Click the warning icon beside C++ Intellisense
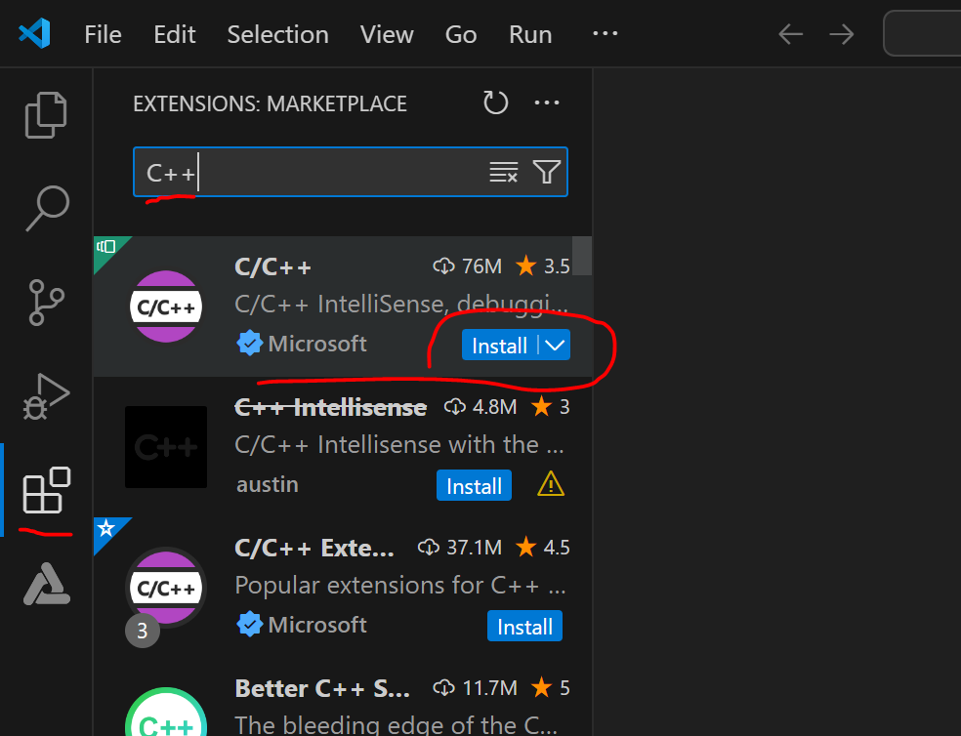Viewport: 961px width, 736px height. point(551,485)
